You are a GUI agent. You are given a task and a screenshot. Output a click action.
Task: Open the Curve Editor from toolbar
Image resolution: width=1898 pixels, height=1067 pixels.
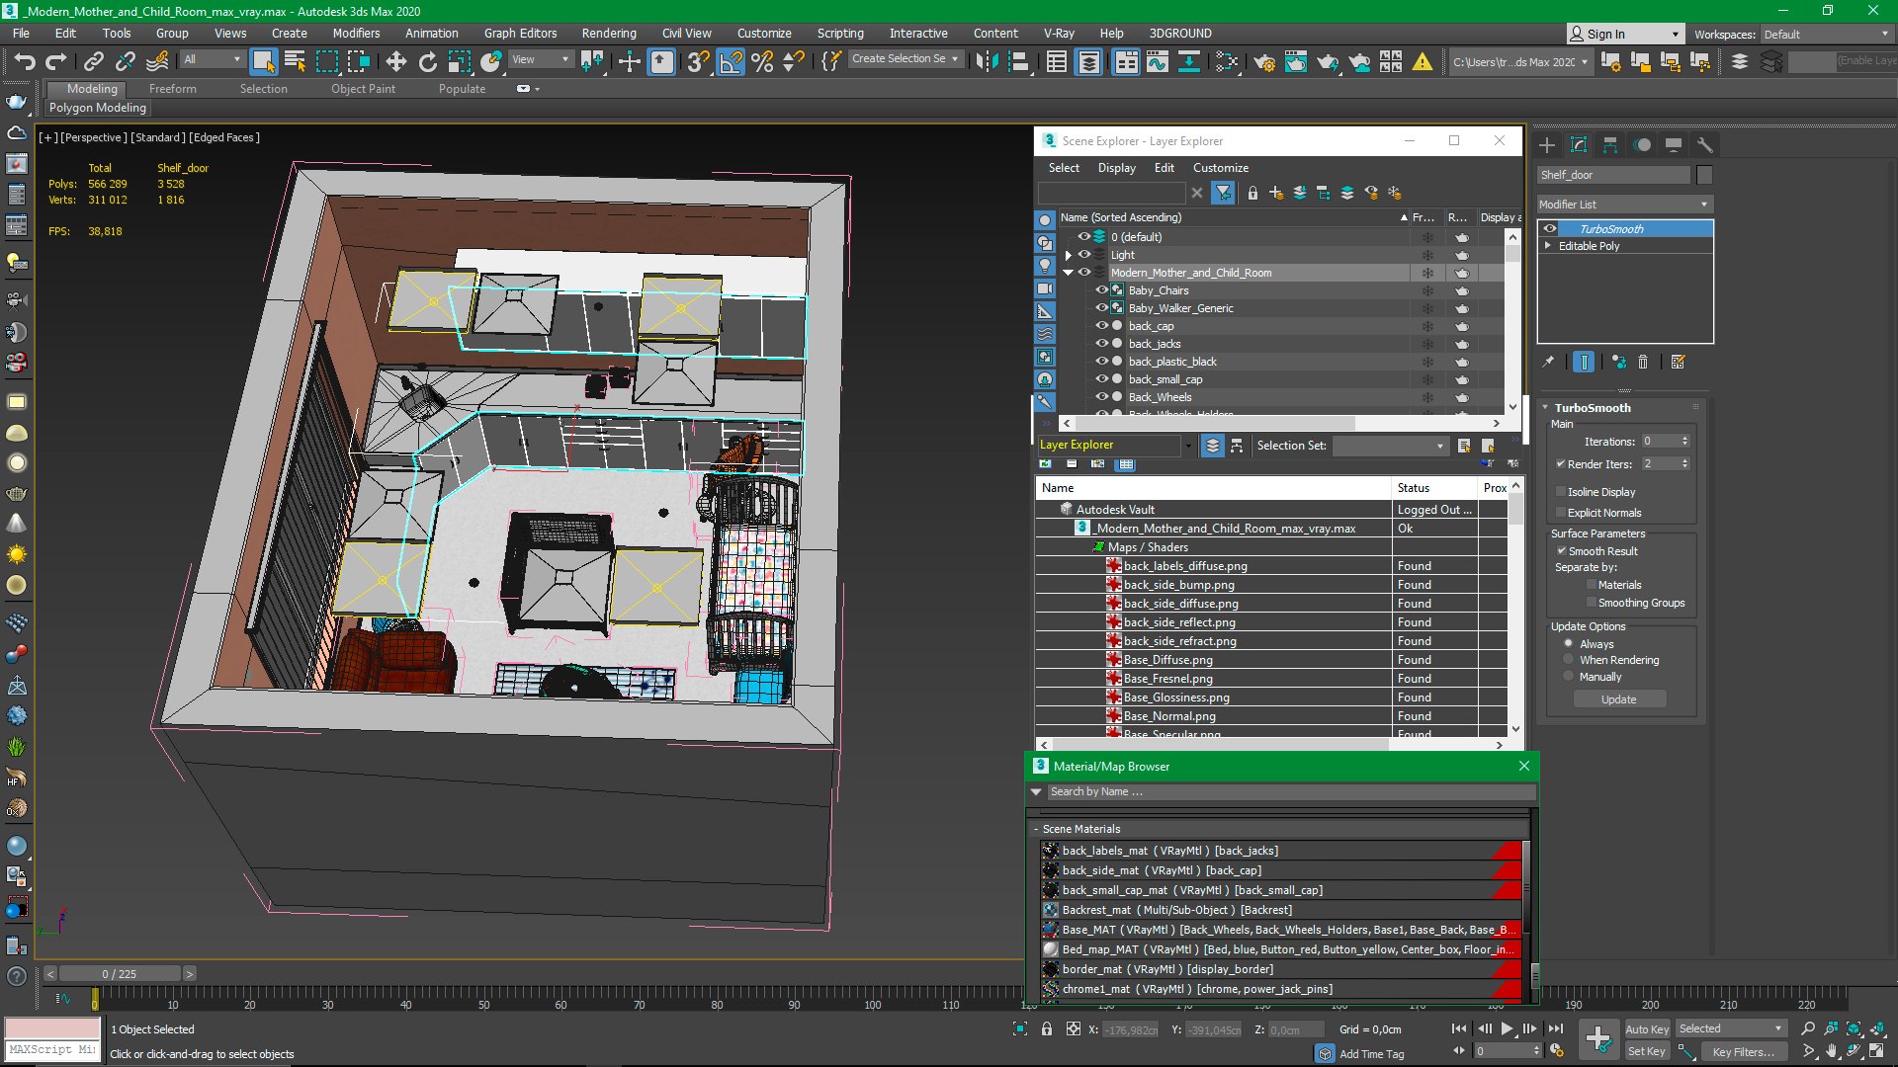point(1157,61)
